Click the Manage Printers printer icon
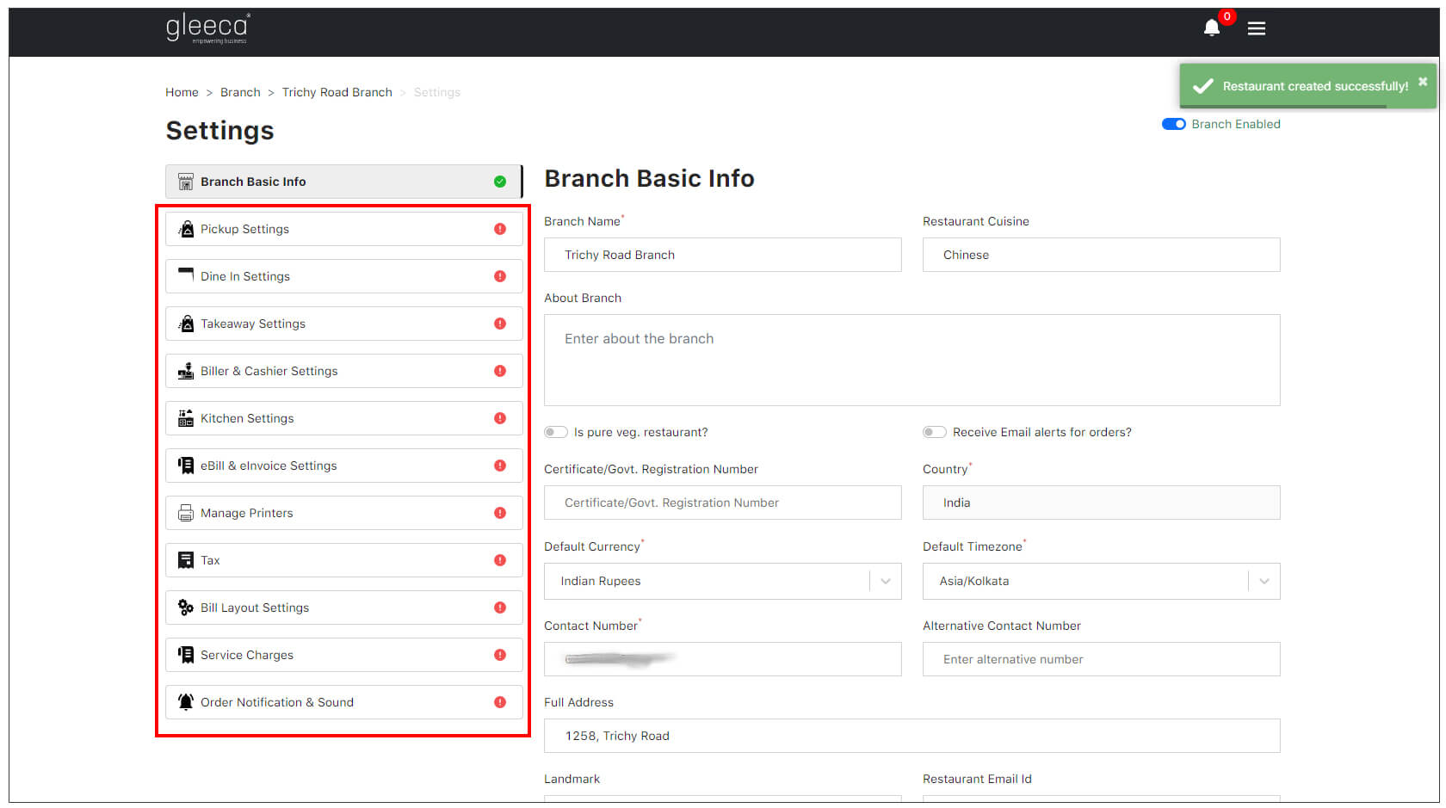Viewport: 1446px width, 808px height. pos(186,513)
